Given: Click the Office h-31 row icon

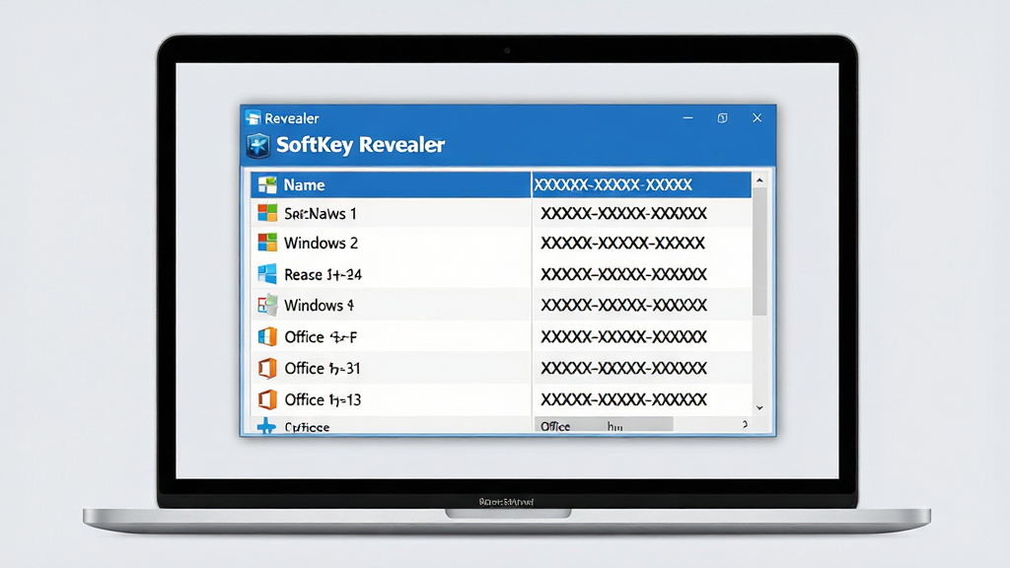Looking at the screenshot, I should pos(267,368).
